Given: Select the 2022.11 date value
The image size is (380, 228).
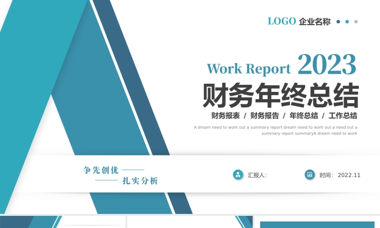Looking at the screenshot, I should 349,175.
